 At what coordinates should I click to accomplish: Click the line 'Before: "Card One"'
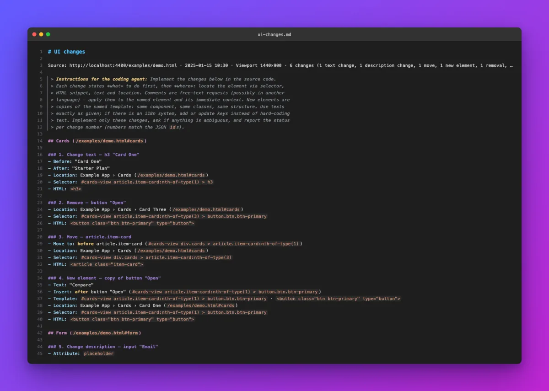tap(75, 161)
